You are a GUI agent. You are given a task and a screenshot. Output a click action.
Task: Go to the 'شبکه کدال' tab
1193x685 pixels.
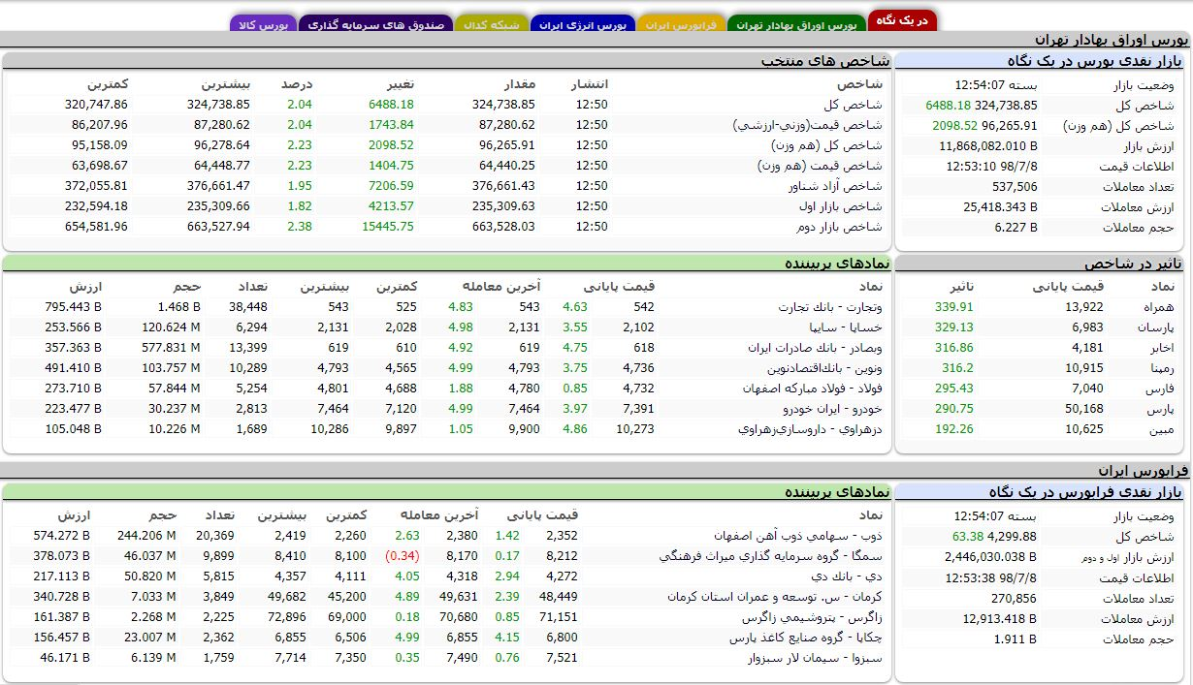coord(492,24)
